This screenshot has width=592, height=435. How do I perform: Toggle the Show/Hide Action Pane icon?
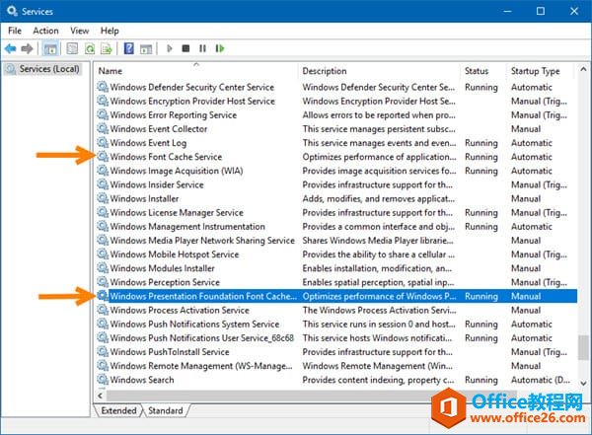(x=146, y=48)
